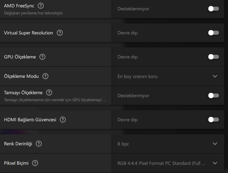Open the Renk Derinliği 8 bpc dropdown

215,144
